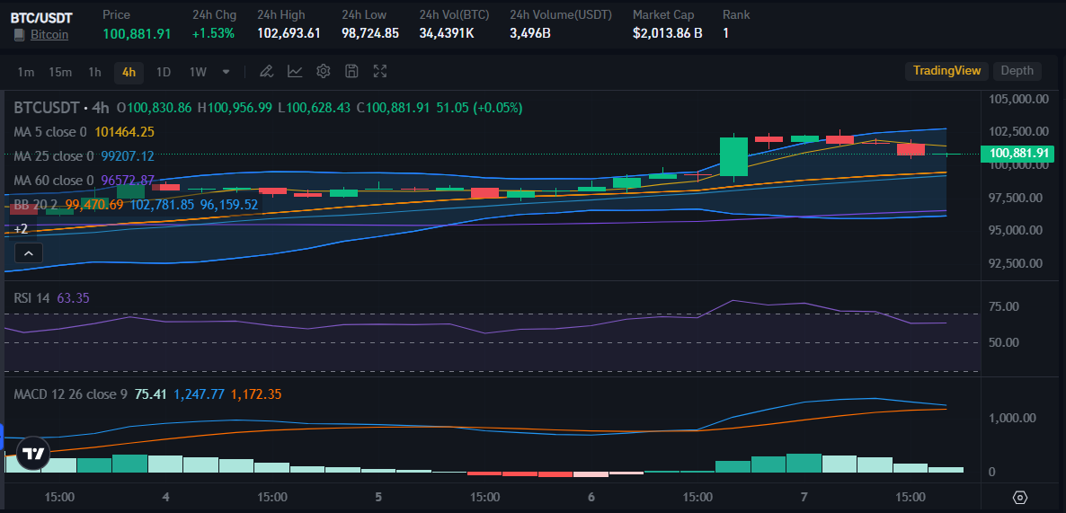This screenshot has width=1066, height=513.
Task: Select the 1m timeframe
Action: (26, 72)
